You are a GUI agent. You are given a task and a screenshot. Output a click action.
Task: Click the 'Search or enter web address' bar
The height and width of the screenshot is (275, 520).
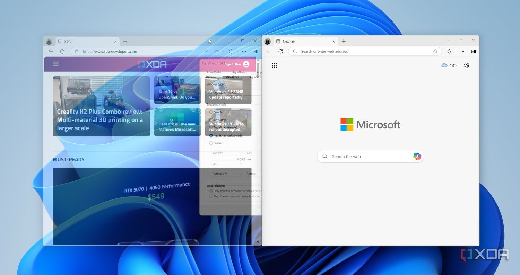click(x=365, y=51)
